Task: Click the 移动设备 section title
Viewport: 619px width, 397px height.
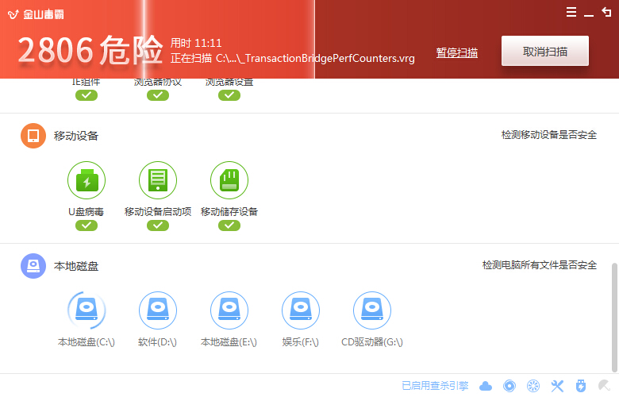Action: 76,136
